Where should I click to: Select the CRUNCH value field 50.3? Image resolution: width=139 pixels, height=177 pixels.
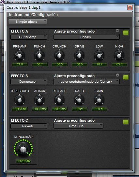(x=60, y=64)
